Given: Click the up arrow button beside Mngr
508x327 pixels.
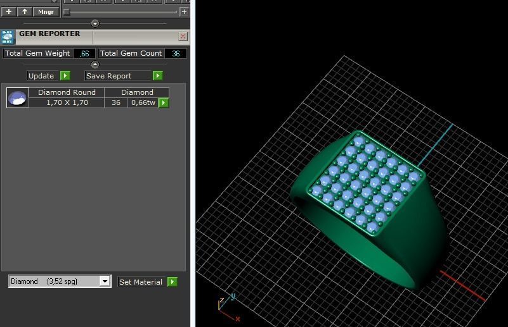Looking at the screenshot, I should coord(25,11).
